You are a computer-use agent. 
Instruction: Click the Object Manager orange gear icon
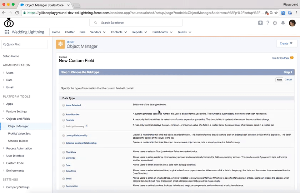[x=60, y=44]
